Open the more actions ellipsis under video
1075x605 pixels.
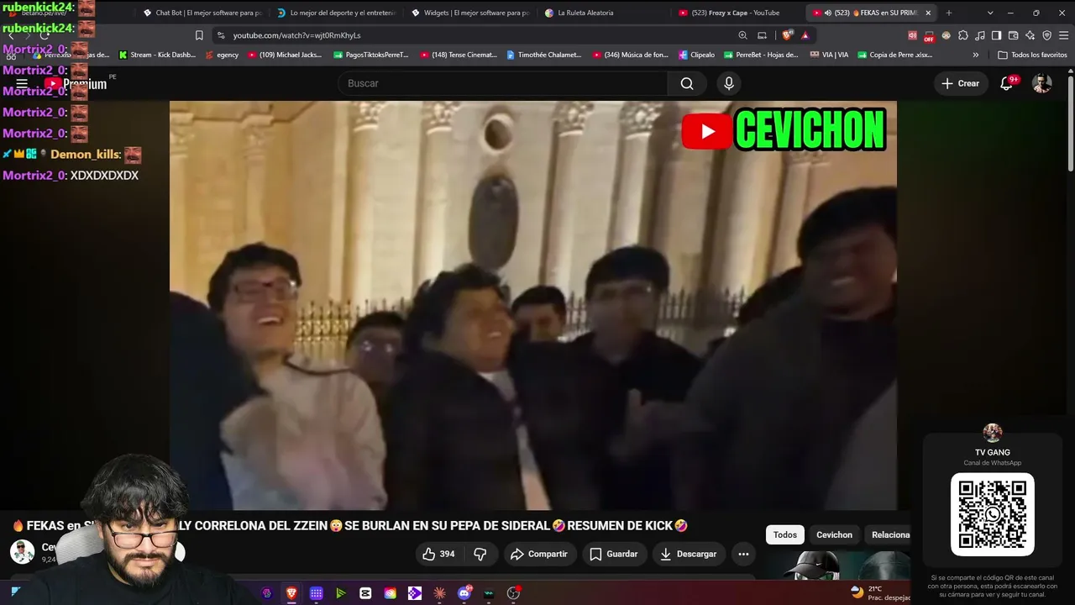(743, 554)
